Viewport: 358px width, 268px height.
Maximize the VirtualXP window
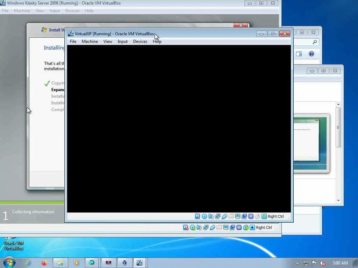coord(273,34)
